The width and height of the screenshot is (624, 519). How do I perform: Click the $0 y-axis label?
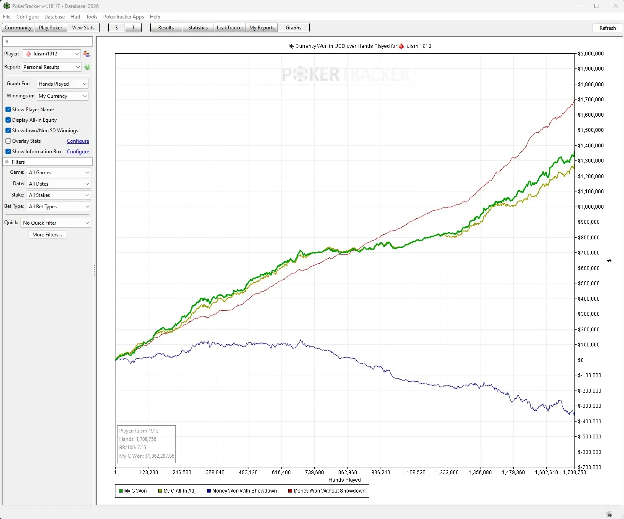[x=581, y=360]
